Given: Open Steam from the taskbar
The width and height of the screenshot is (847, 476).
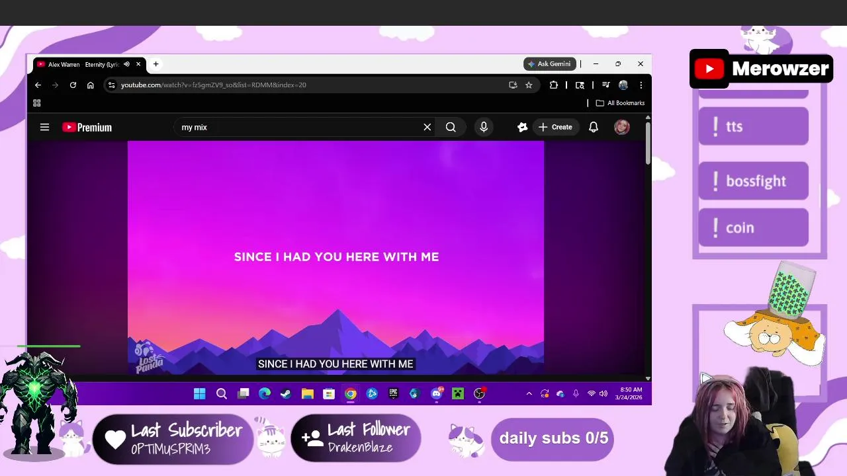Looking at the screenshot, I should pyautogui.click(x=286, y=394).
